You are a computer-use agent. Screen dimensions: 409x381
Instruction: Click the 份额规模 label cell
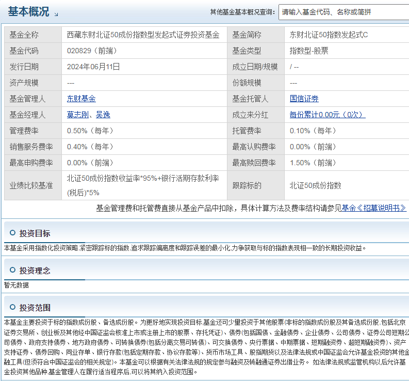[x=256, y=83]
